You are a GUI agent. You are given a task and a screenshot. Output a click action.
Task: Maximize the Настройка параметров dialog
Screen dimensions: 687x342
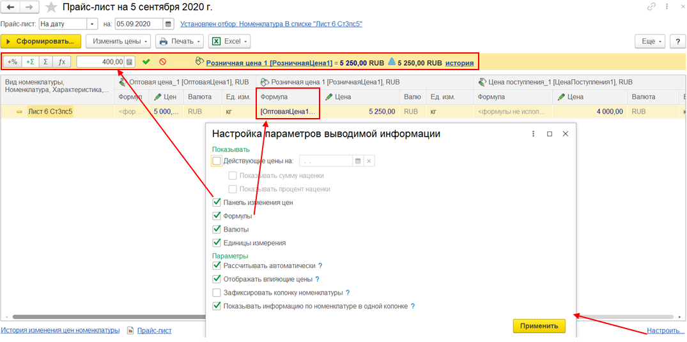[x=550, y=134]
